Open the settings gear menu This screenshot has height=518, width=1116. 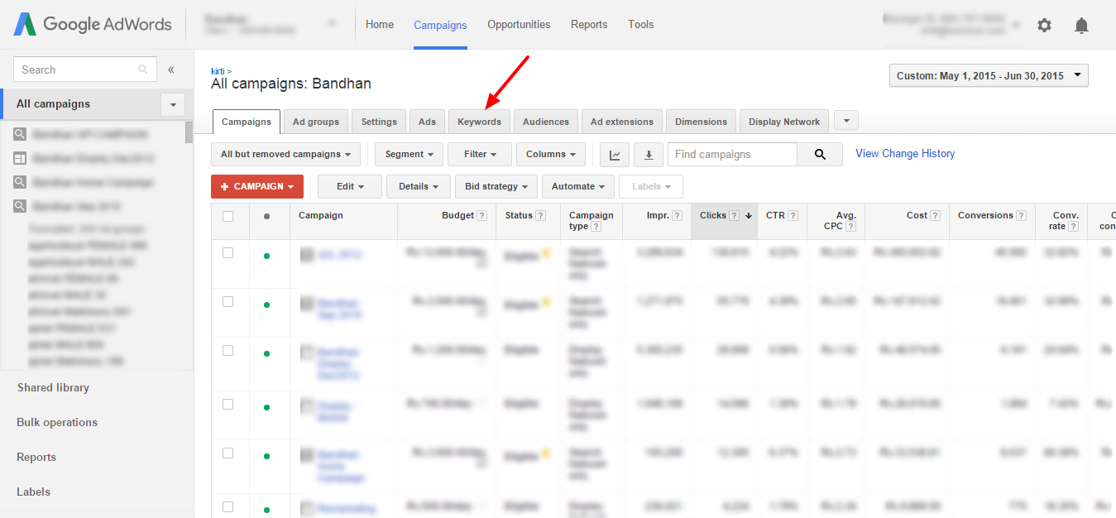coord(1044,26)
